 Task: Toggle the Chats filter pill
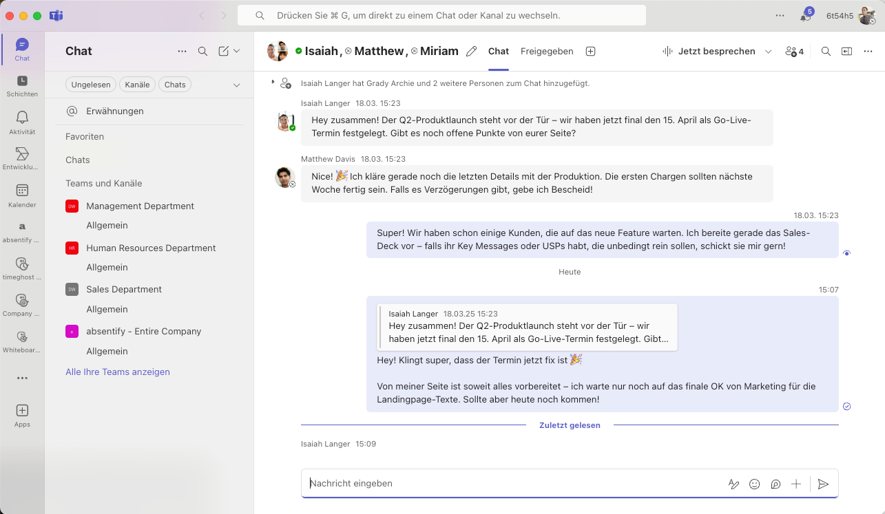tap(175, 85)
